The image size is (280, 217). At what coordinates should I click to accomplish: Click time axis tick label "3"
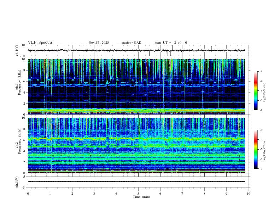[94, 194]
